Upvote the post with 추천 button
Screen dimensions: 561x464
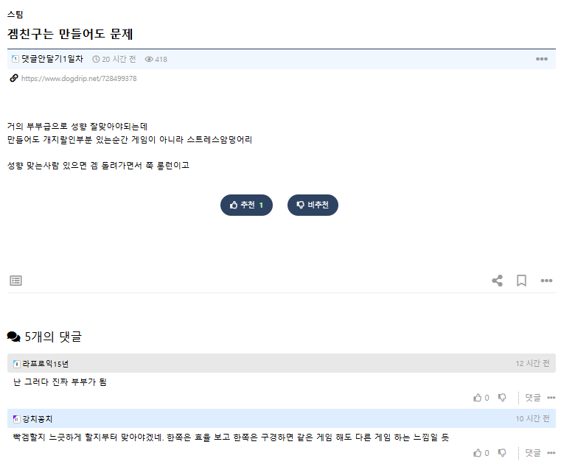tap(246, 205)
